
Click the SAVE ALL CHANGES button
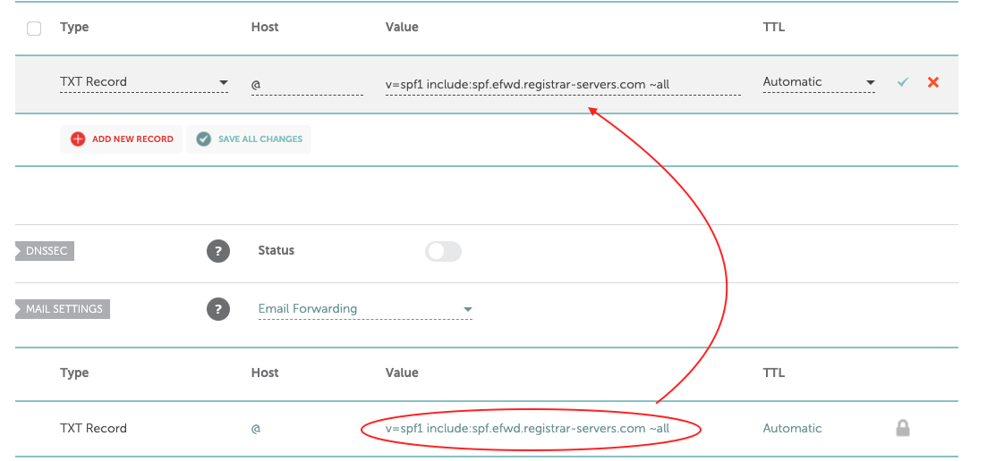click(249, 138)
